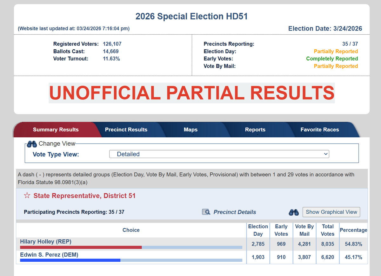Screen dimensions: 381x276
Task: Click the Show Graphical View button
Action: coord(331,212)
